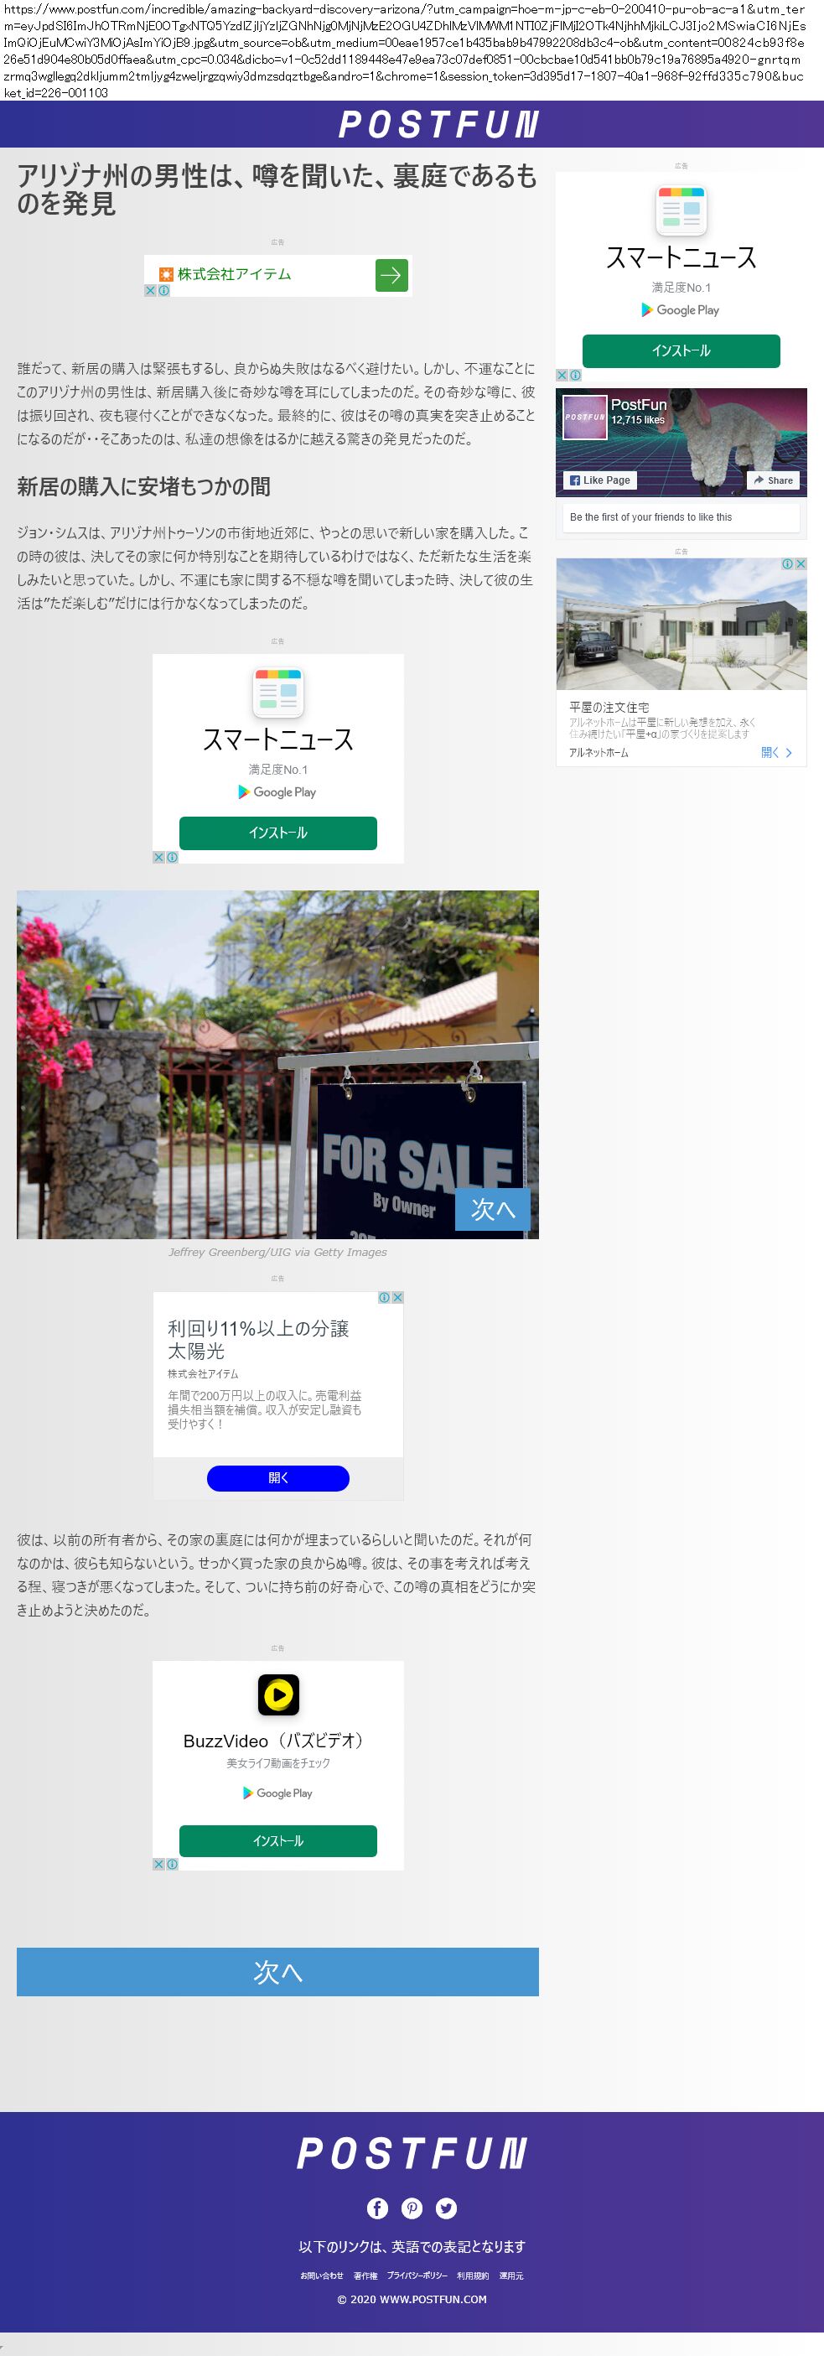Click the 利用規約 footer link
The width and height of the screenshot is (824, 2356).
tap(473, 2276)
